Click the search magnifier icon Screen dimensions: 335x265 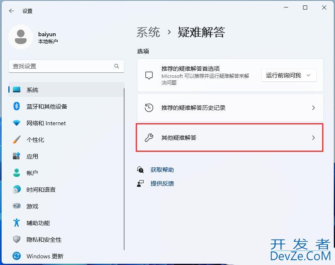coord(116,66)
